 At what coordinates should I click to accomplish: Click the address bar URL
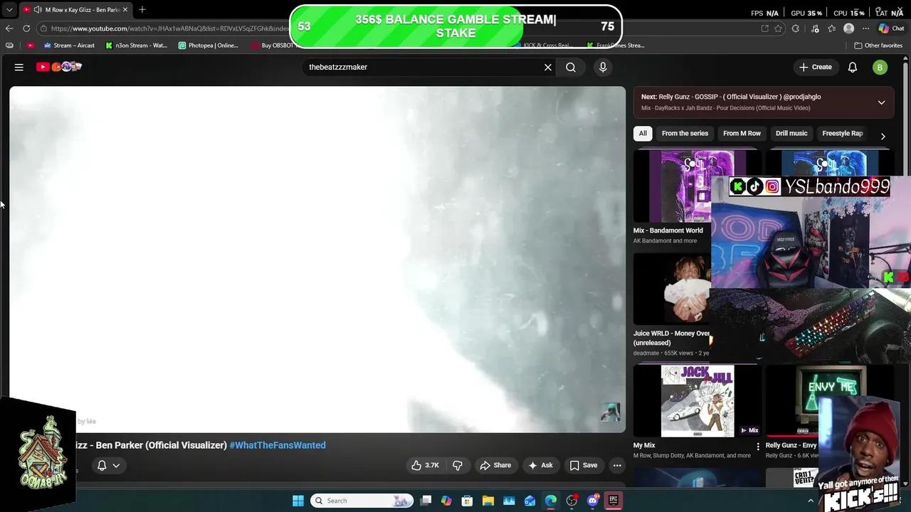[x=170, y=28]
